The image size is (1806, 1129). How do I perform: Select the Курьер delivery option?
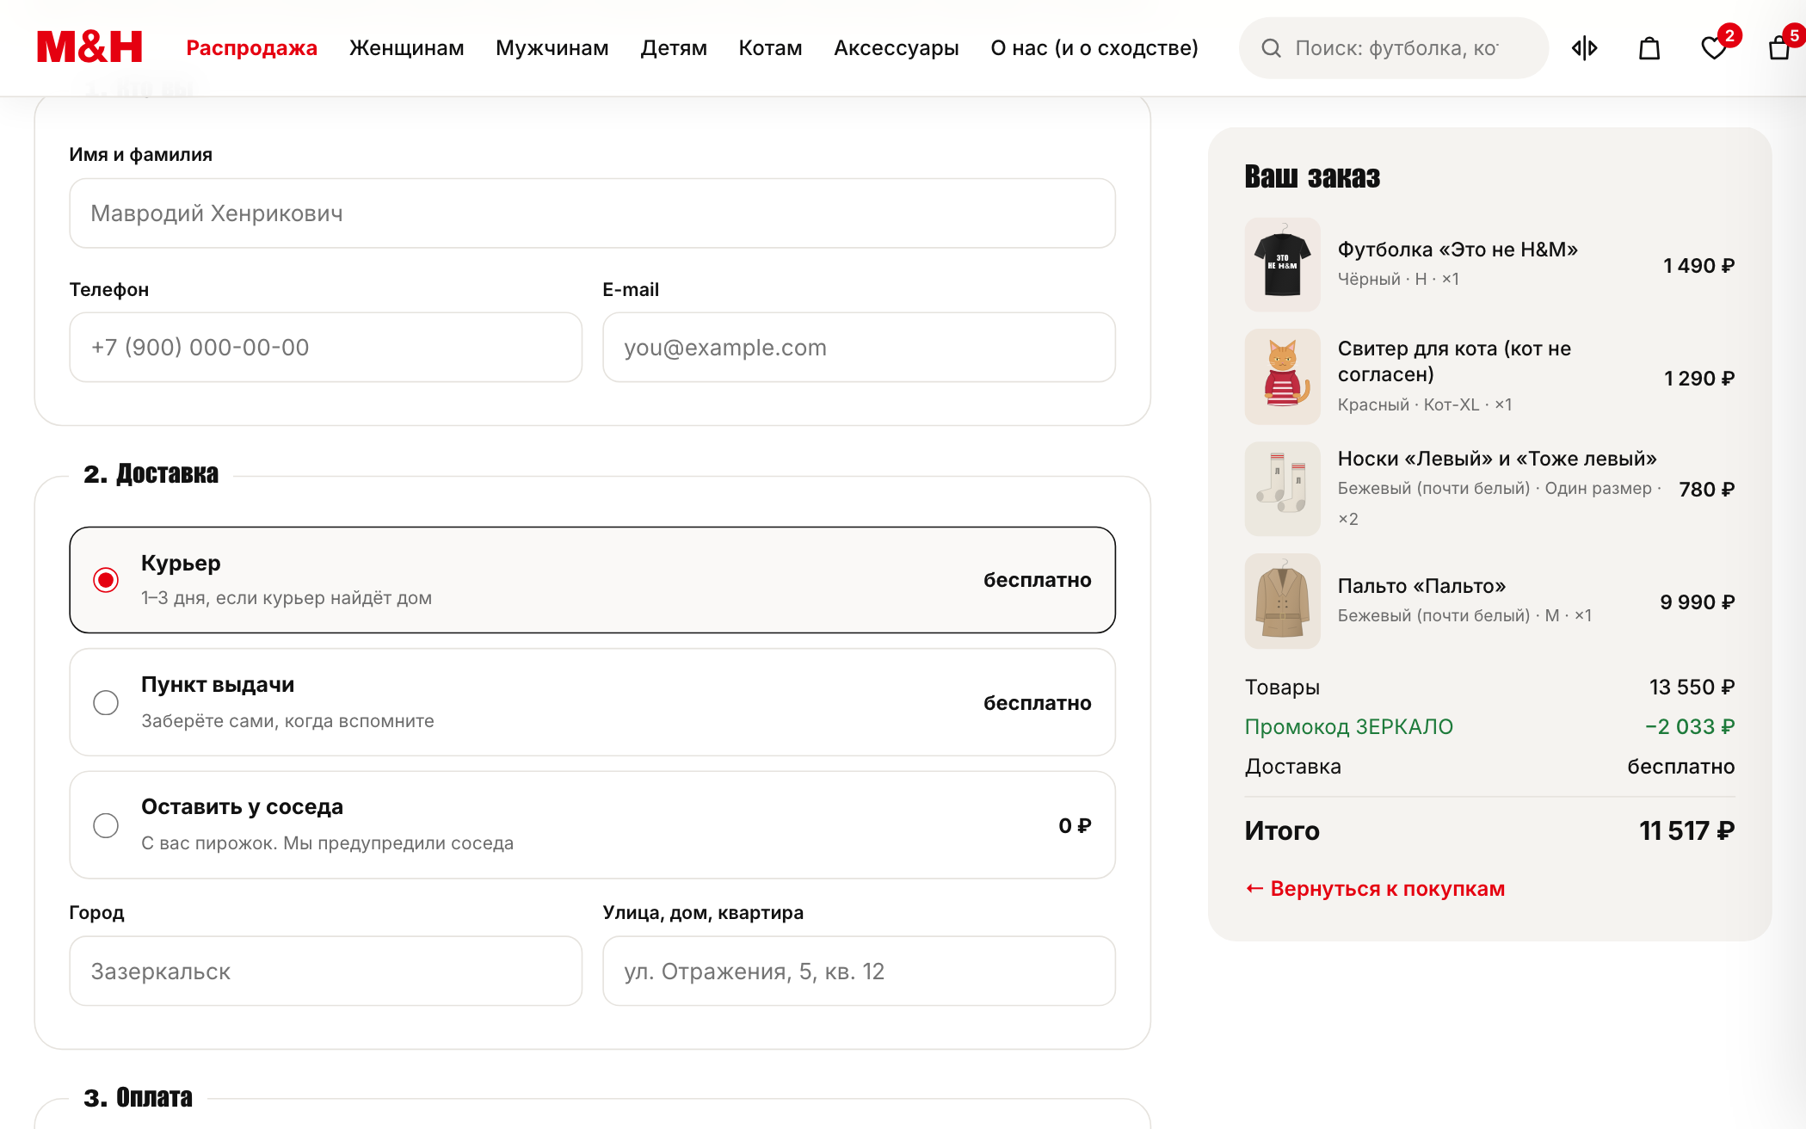(x=592, y=580)
